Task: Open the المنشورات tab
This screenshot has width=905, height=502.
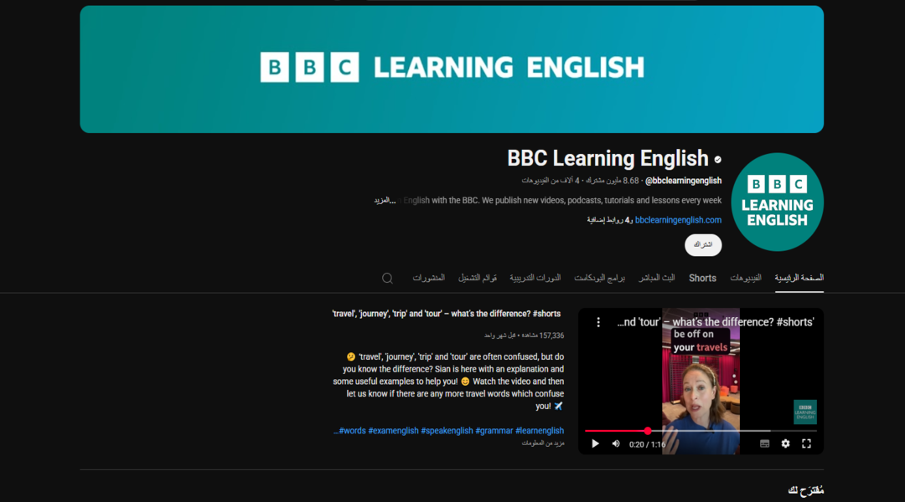Action: click(x=429, y=279)
